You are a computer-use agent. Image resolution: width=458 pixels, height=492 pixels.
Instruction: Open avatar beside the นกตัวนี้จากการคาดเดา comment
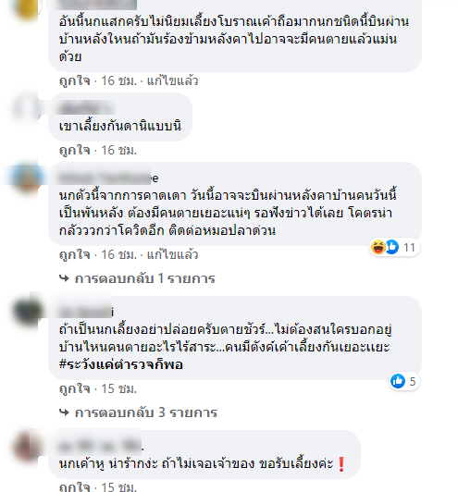click(x=28, y=178)
